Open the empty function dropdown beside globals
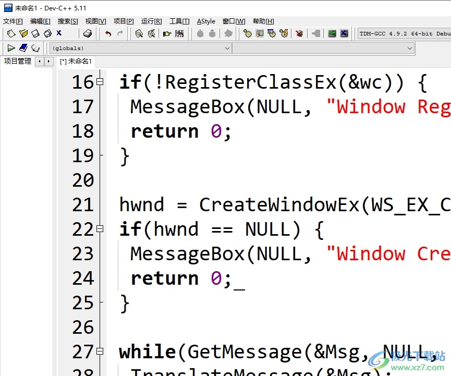The image size is (451, 376). 323,48
